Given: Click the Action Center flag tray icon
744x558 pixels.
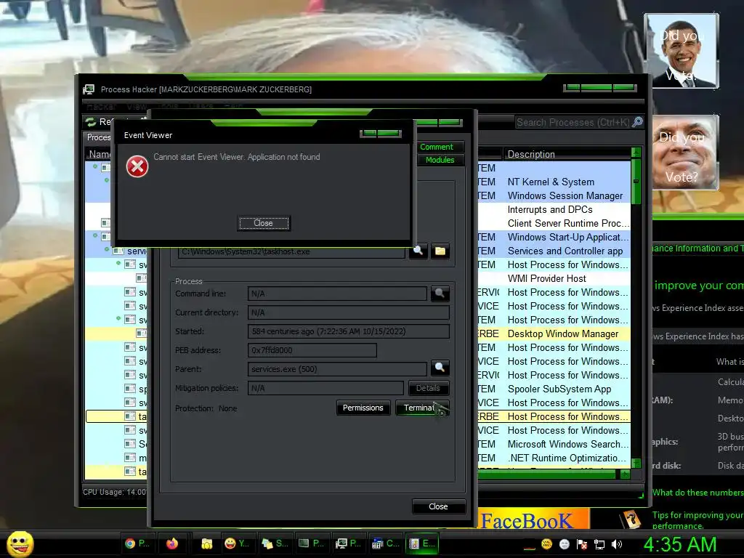Looking at the screenshot, I should pos(582,544).
